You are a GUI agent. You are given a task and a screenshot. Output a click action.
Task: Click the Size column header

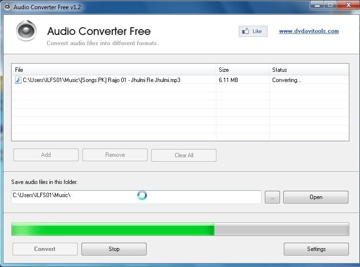click(242, 69)
